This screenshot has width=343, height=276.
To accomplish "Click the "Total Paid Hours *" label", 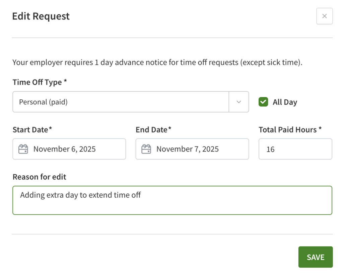I will 290,129.
